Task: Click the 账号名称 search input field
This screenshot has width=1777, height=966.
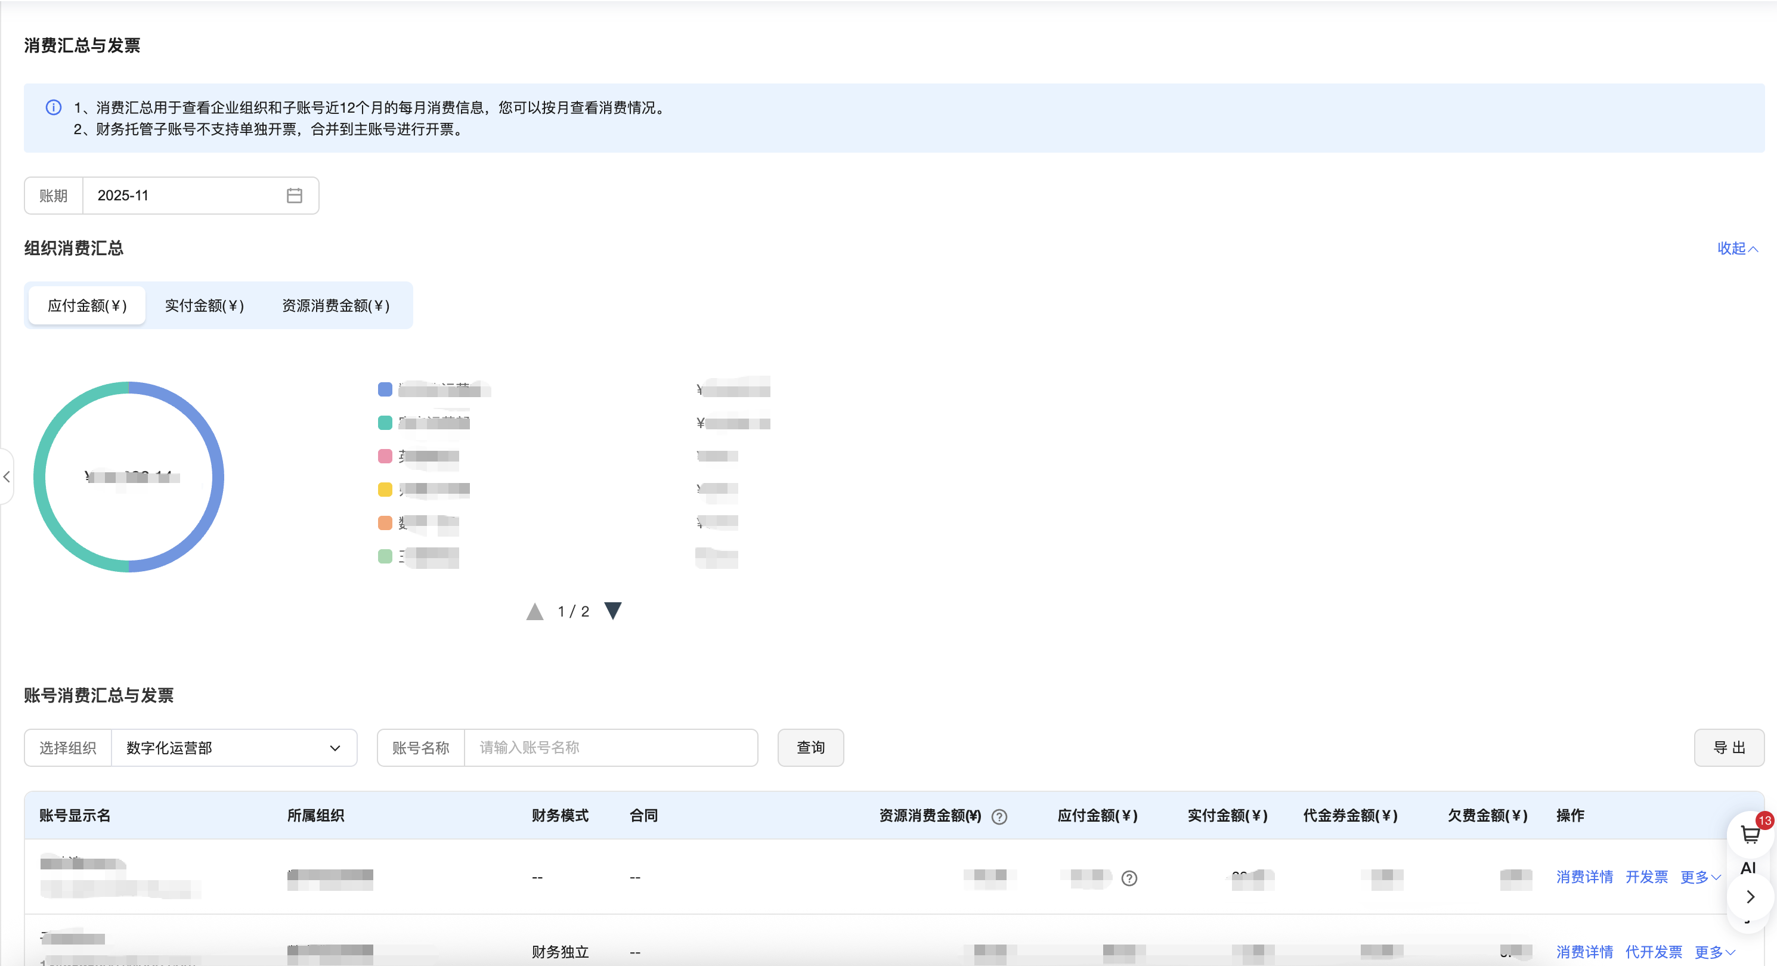Action: coord(610,748)
